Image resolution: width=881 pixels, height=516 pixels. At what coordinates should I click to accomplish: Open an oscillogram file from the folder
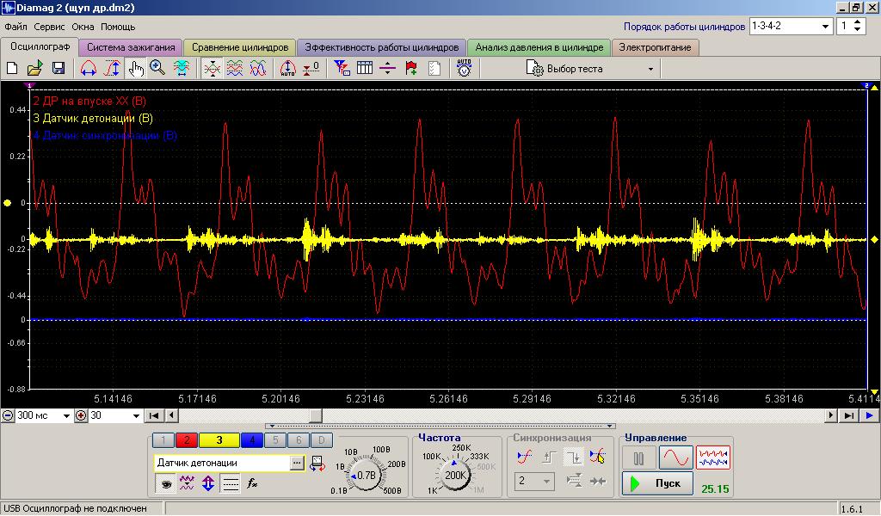tap(34, 69)
